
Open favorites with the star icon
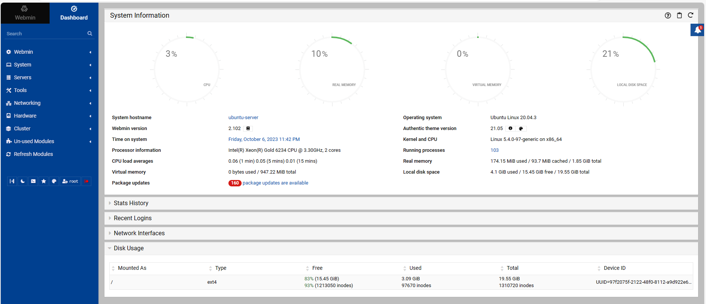[44, 181]
